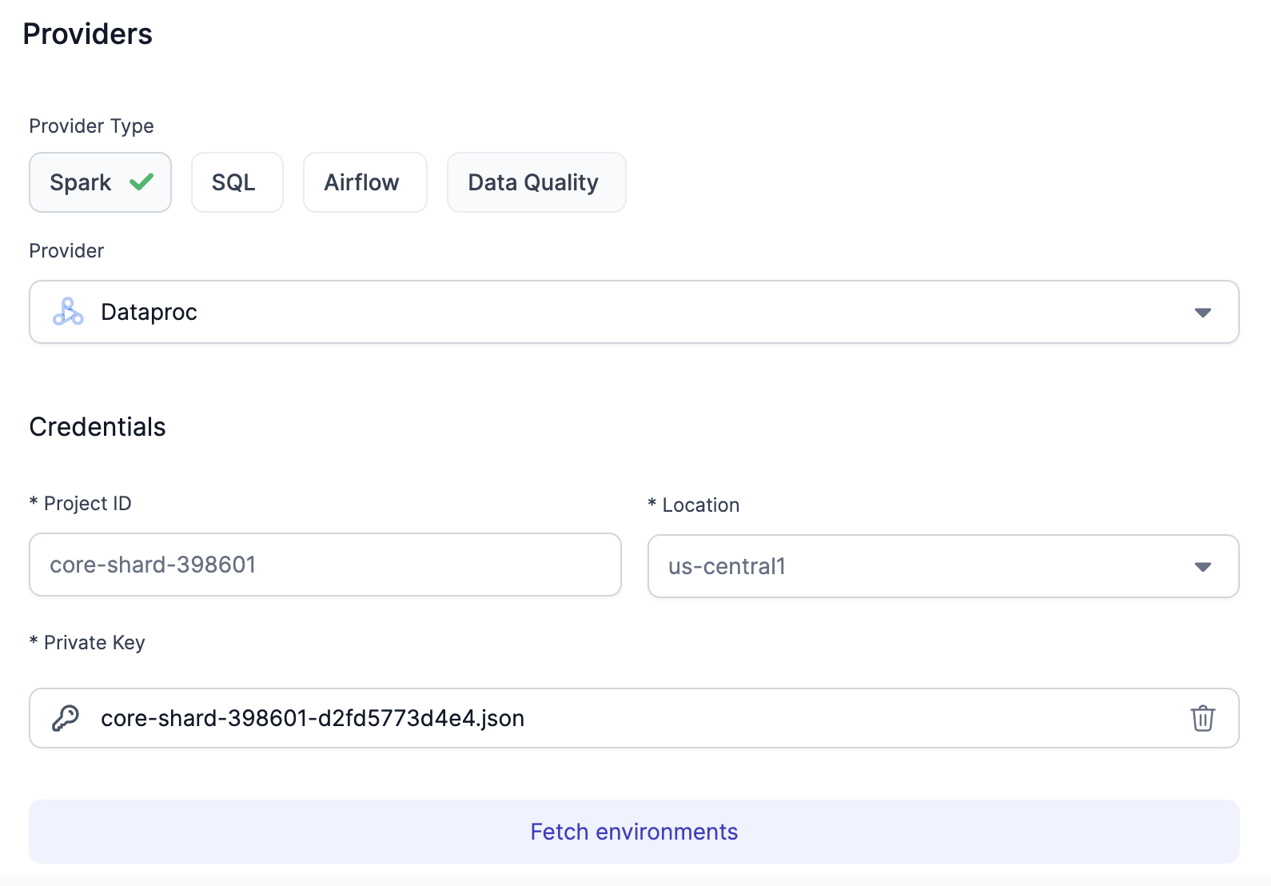
Task: Click the Providers heading
Action: click(x=88, y=34)
